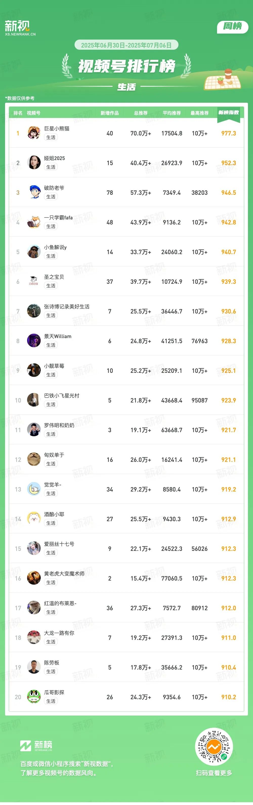Click the 新榜指数 column header
Screen dimensions: 253x805
(229, 113)
